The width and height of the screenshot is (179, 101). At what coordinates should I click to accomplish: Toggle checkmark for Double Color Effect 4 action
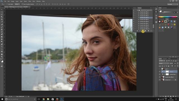pyautogui.click(x=134, y=18)
